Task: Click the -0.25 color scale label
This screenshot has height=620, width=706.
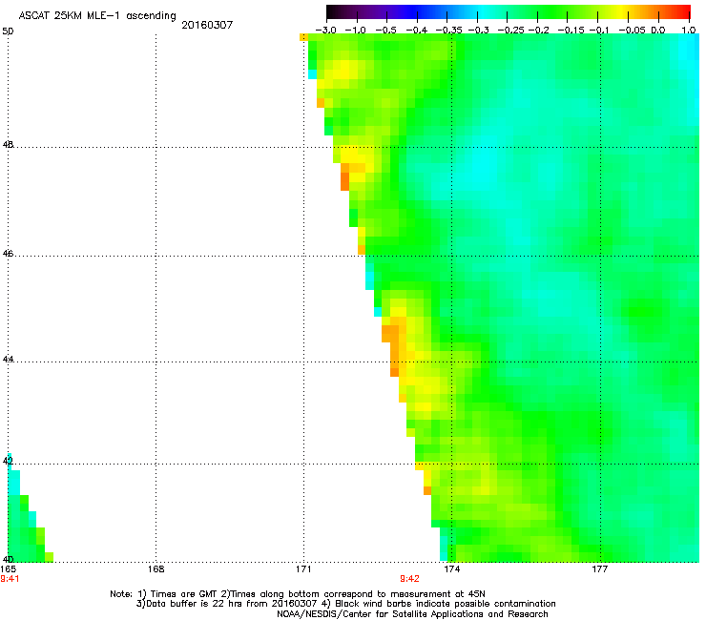Action: (x=510, y=31)
